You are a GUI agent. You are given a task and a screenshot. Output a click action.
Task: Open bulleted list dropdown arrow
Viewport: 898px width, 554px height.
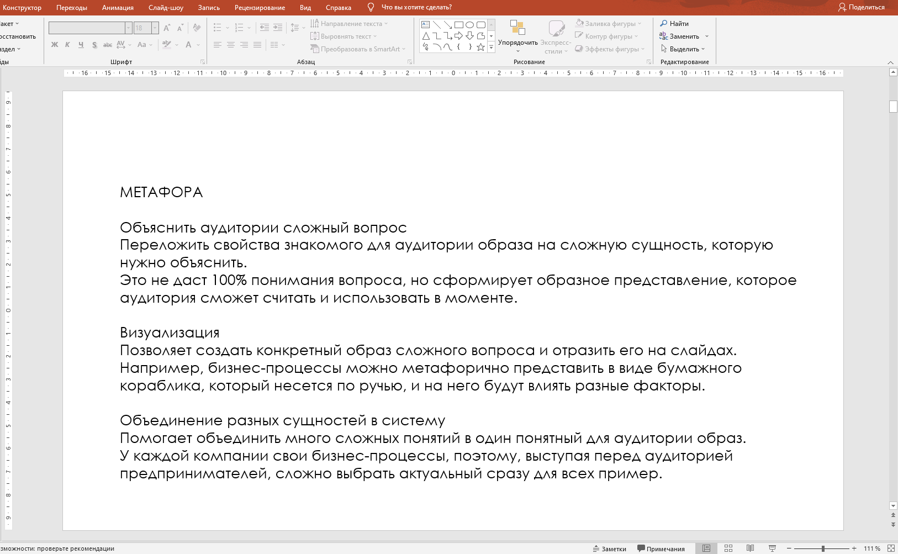227,28
